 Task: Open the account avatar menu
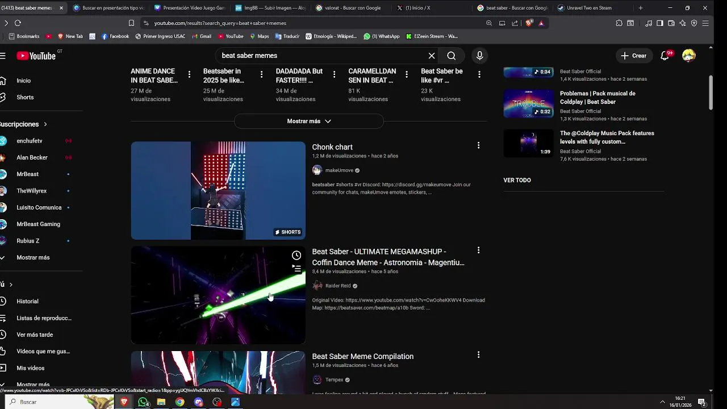pyautogui.click(x=689, y=56)
